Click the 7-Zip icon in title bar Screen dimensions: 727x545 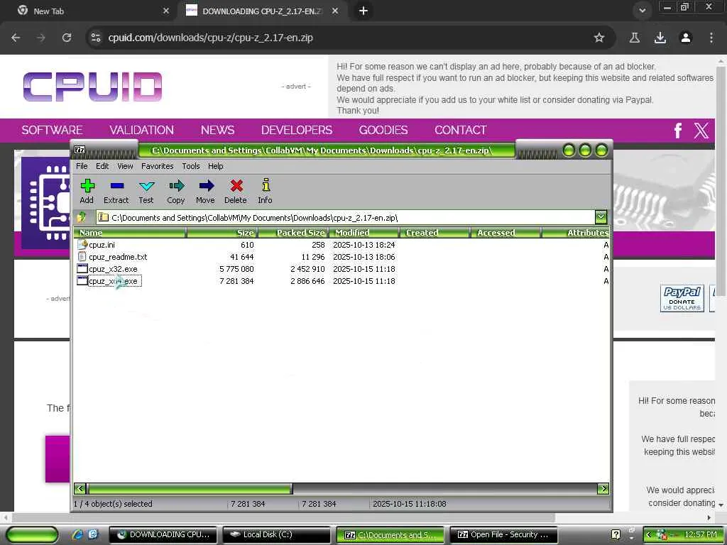point(80,150)
